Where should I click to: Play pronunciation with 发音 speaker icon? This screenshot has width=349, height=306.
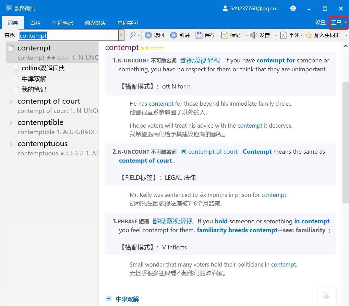(x=254, y=35)
